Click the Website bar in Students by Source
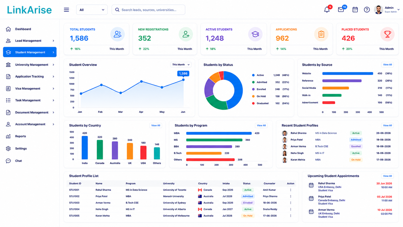 pos(348,74)
